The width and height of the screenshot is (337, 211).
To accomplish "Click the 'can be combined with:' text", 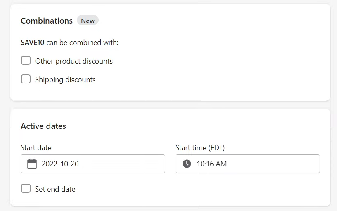I will tap(82, 43).
